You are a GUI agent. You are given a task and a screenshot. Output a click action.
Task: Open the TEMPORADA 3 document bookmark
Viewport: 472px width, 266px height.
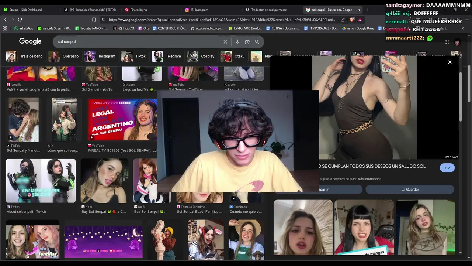(x=321, y=28)
